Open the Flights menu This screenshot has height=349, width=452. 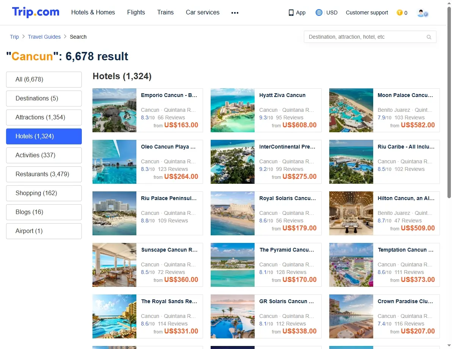coord(136,13)
